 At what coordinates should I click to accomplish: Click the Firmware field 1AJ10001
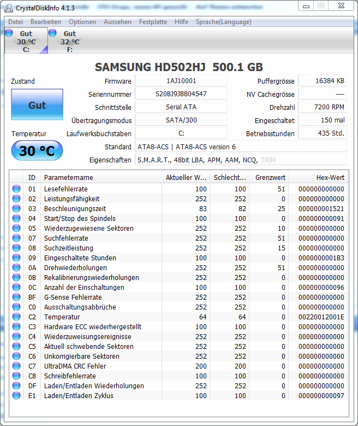coord(181,81)
